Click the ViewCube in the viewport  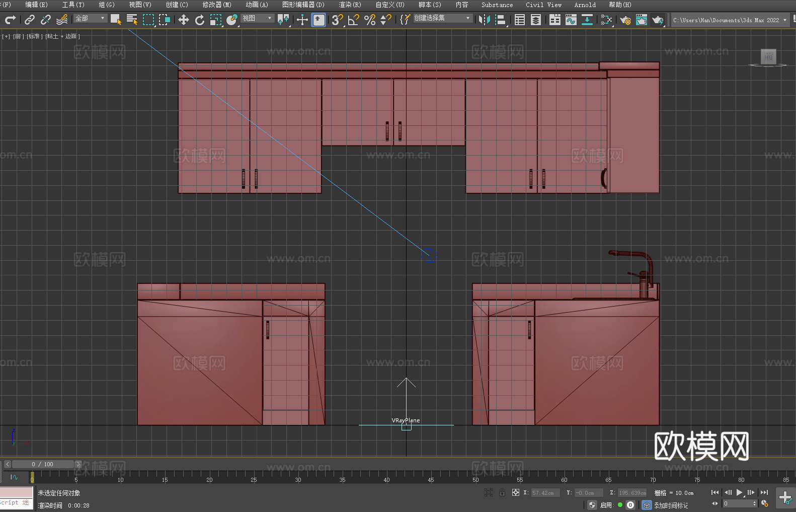point(768,57)
